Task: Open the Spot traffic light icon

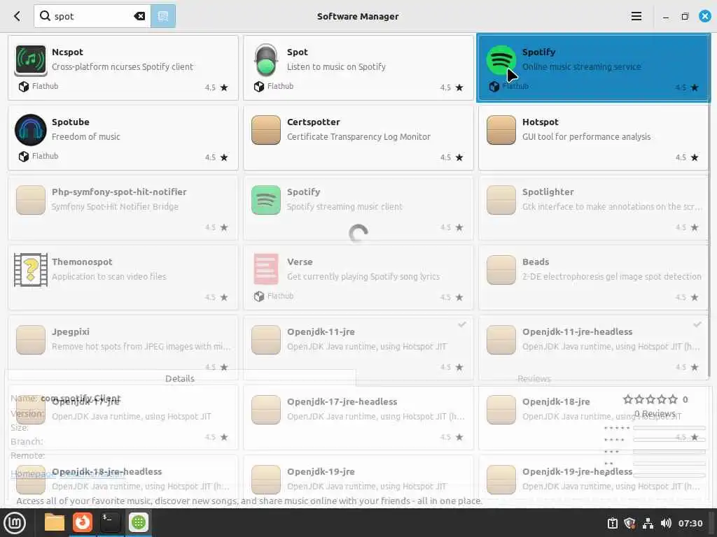Action: pyautogui.click(x=265, y=60)
